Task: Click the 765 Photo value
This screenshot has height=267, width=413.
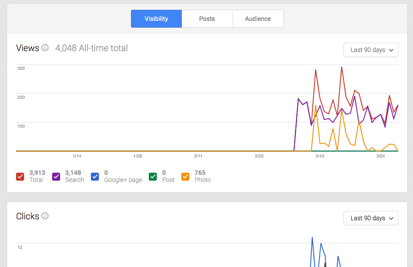Action: pyautogui.click(x=200, y=173)
